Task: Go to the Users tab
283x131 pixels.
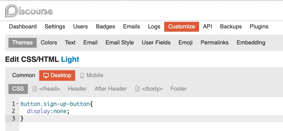Action: click(x=80, y=27)
